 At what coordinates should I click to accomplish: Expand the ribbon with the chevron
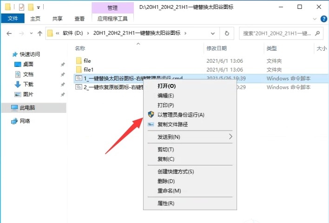click(315, 19)
